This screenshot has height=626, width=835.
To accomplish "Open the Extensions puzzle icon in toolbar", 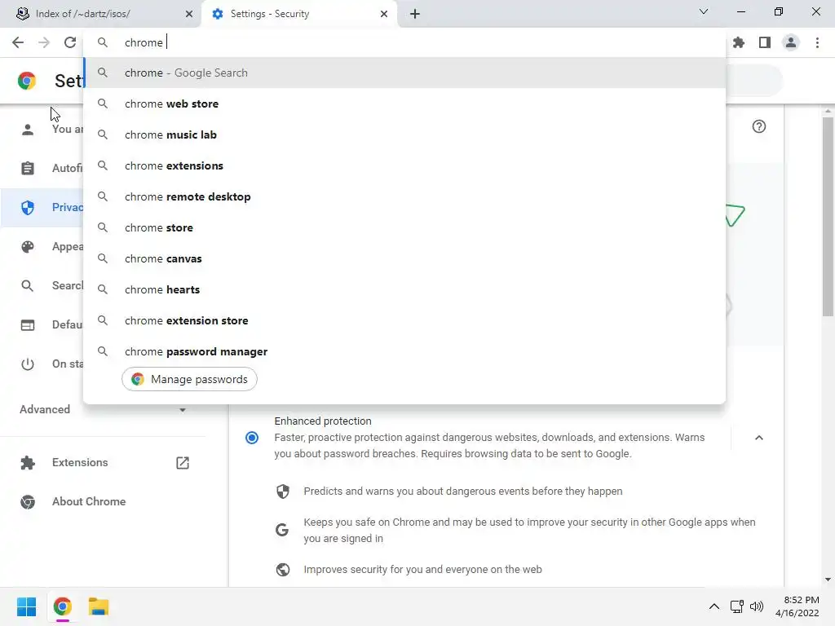I will (x=739, y=42).
